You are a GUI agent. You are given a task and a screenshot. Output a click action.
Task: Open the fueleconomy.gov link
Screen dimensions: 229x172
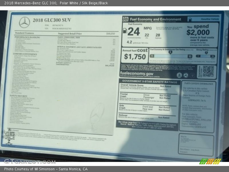[x=137, y=74]
